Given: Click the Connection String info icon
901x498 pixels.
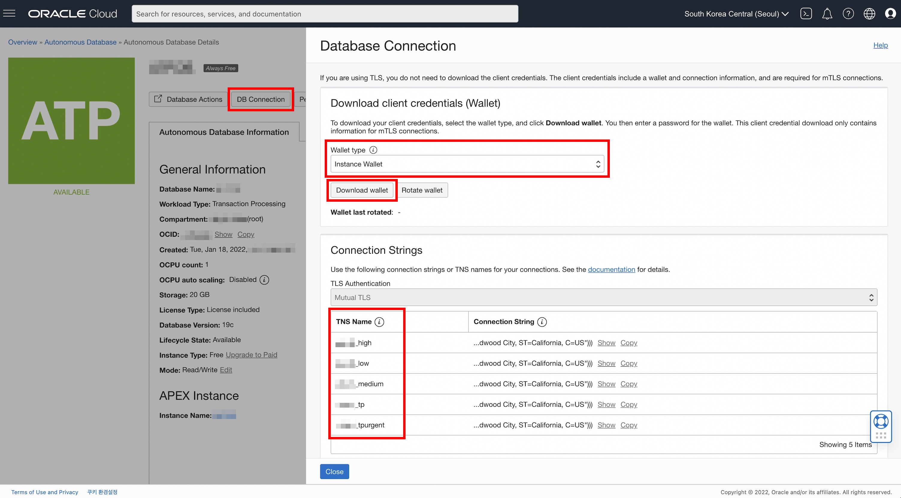Looking at the screenshot, I should (x=542, y=322).
